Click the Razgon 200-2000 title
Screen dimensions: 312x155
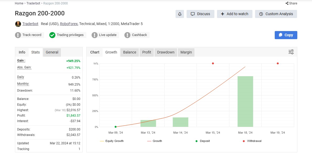(40, 14)
